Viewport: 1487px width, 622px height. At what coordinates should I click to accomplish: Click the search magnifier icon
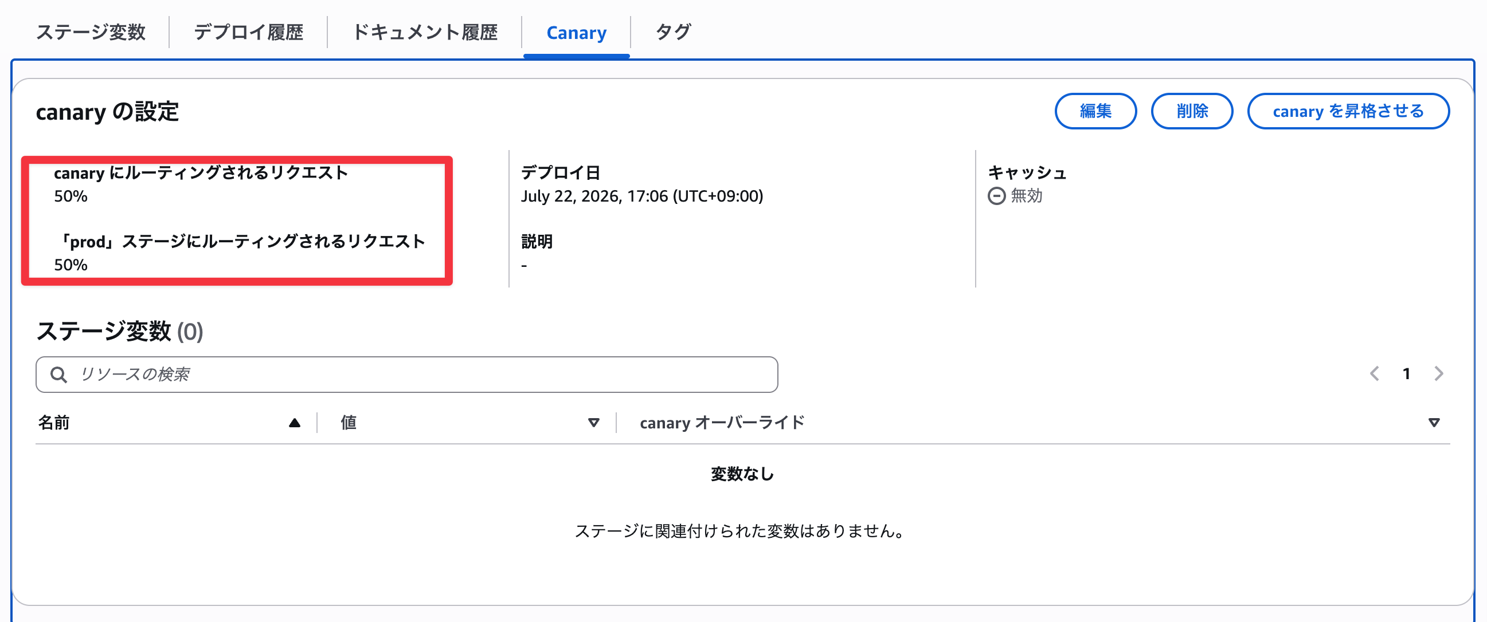click(58, 375)
